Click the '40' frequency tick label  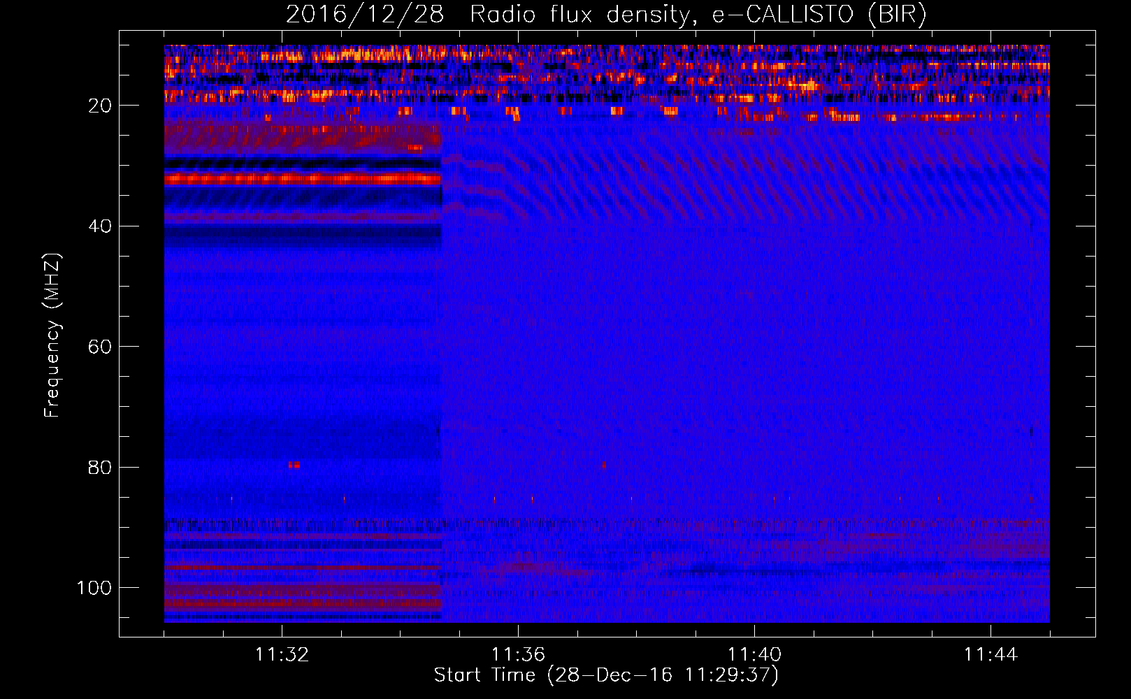click(100, 226)
